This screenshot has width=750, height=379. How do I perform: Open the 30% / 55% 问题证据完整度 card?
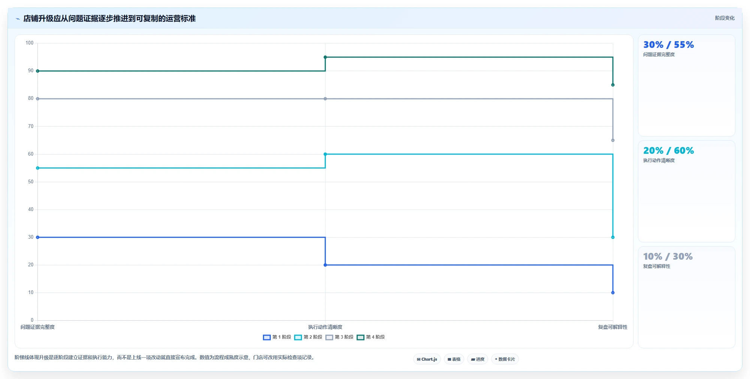(x=686, y=86)
